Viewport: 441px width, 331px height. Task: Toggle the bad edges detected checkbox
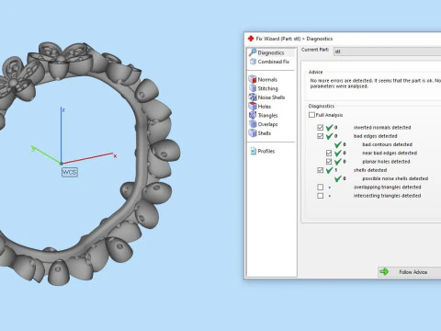pos(321,136)
